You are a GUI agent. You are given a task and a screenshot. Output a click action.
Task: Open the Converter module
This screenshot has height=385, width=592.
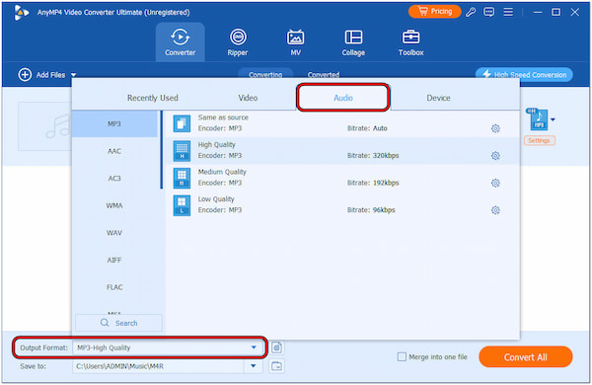181,42
